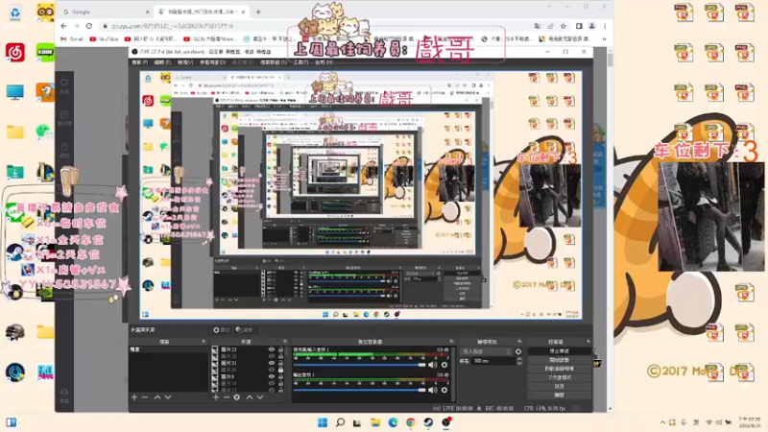The height and width of the screenshot is (432, 768).
Task: Reload the Chrome page
Action: pos(89,26)
